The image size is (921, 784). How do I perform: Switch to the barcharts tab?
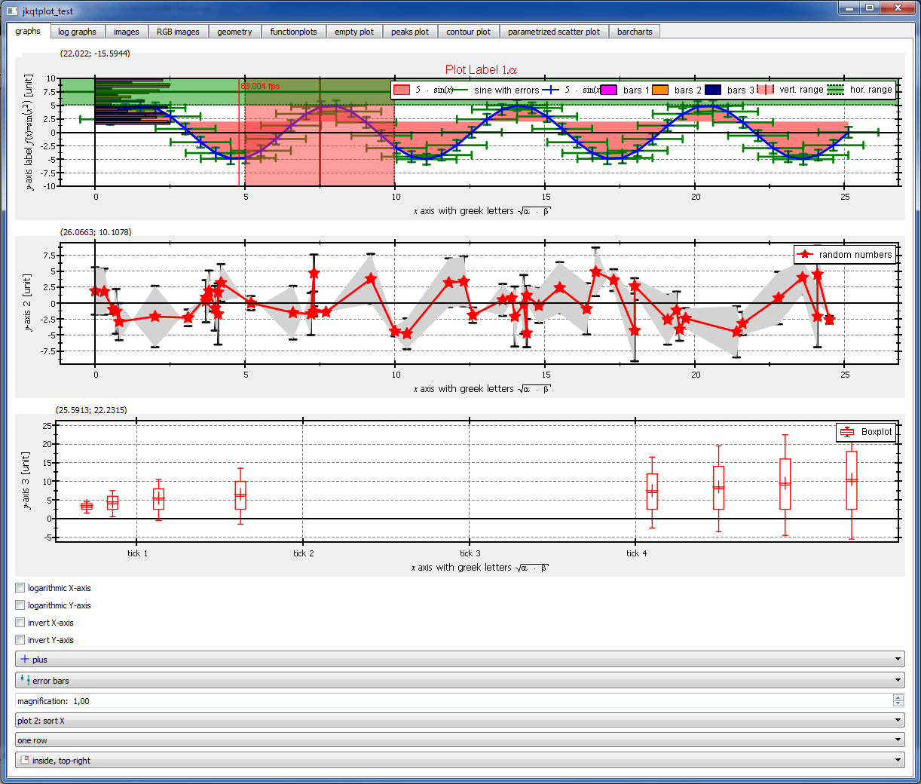635,32
